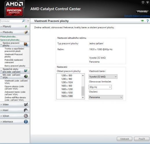Click the Předvolby button in header
Image resolution: width=150 pixels, height=144 pixels.
142,12
